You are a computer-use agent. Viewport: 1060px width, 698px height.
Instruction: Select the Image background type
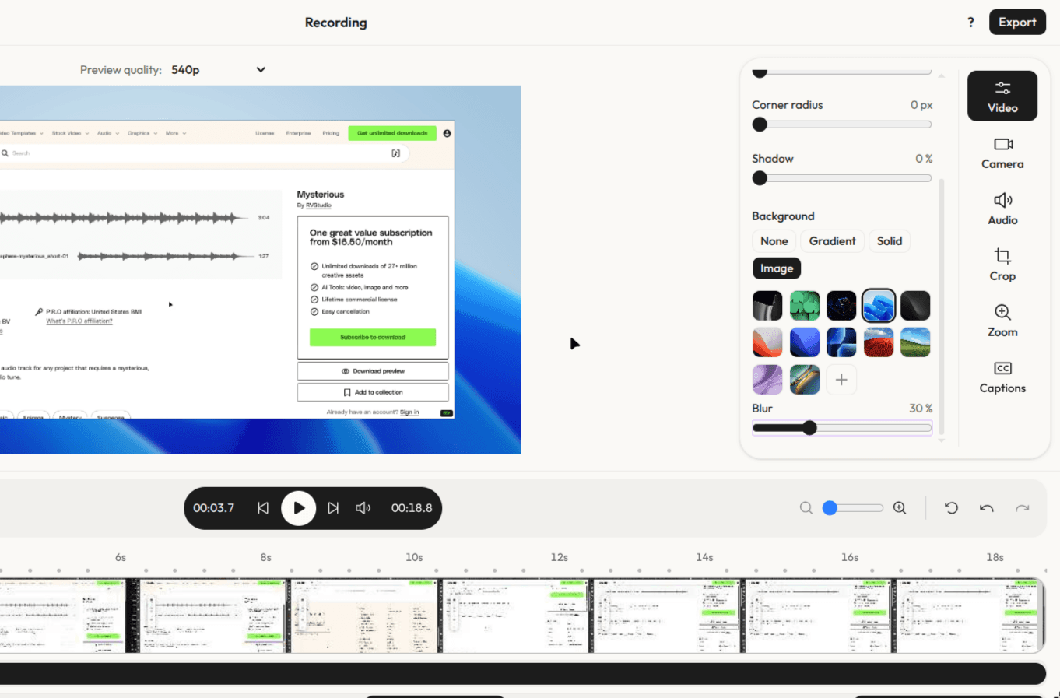(x=777, y=268)
